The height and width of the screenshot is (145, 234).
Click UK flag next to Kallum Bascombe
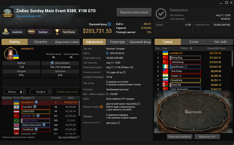(x=16, y=125)
